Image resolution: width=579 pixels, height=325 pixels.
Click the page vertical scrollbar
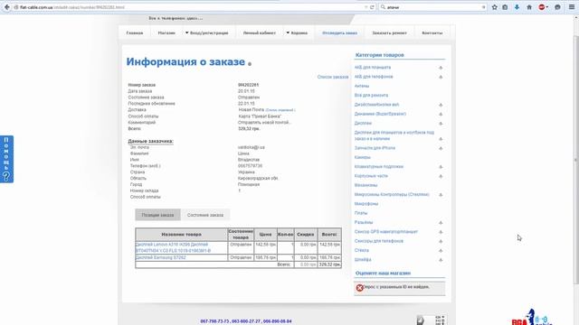[575, 159]
